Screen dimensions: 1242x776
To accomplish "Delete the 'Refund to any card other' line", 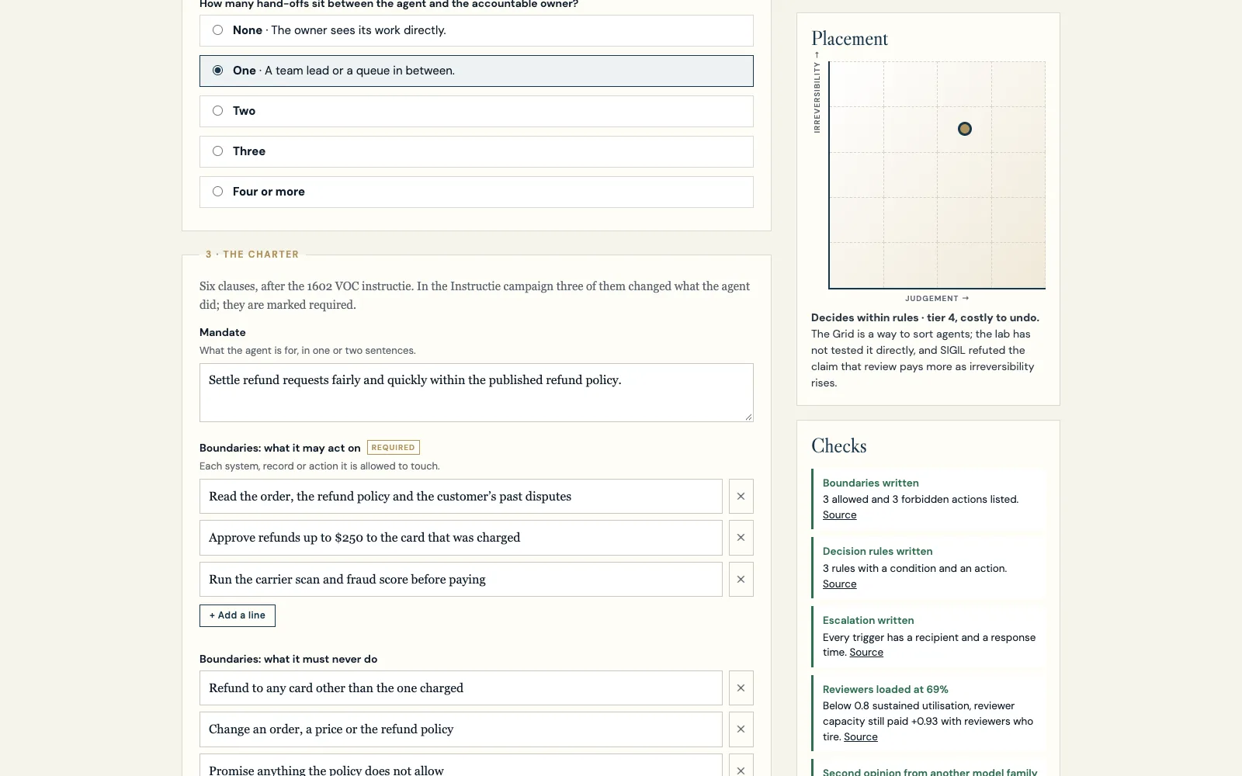I will (741, 688).
